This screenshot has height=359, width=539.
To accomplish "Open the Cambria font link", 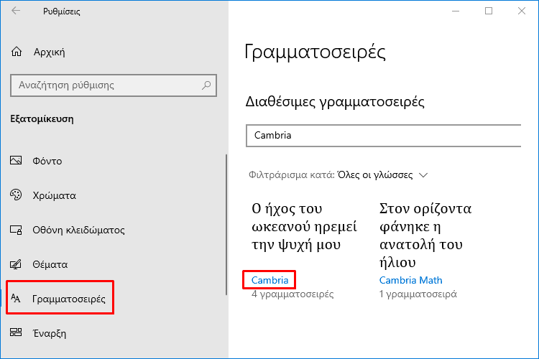I will 269,280.
